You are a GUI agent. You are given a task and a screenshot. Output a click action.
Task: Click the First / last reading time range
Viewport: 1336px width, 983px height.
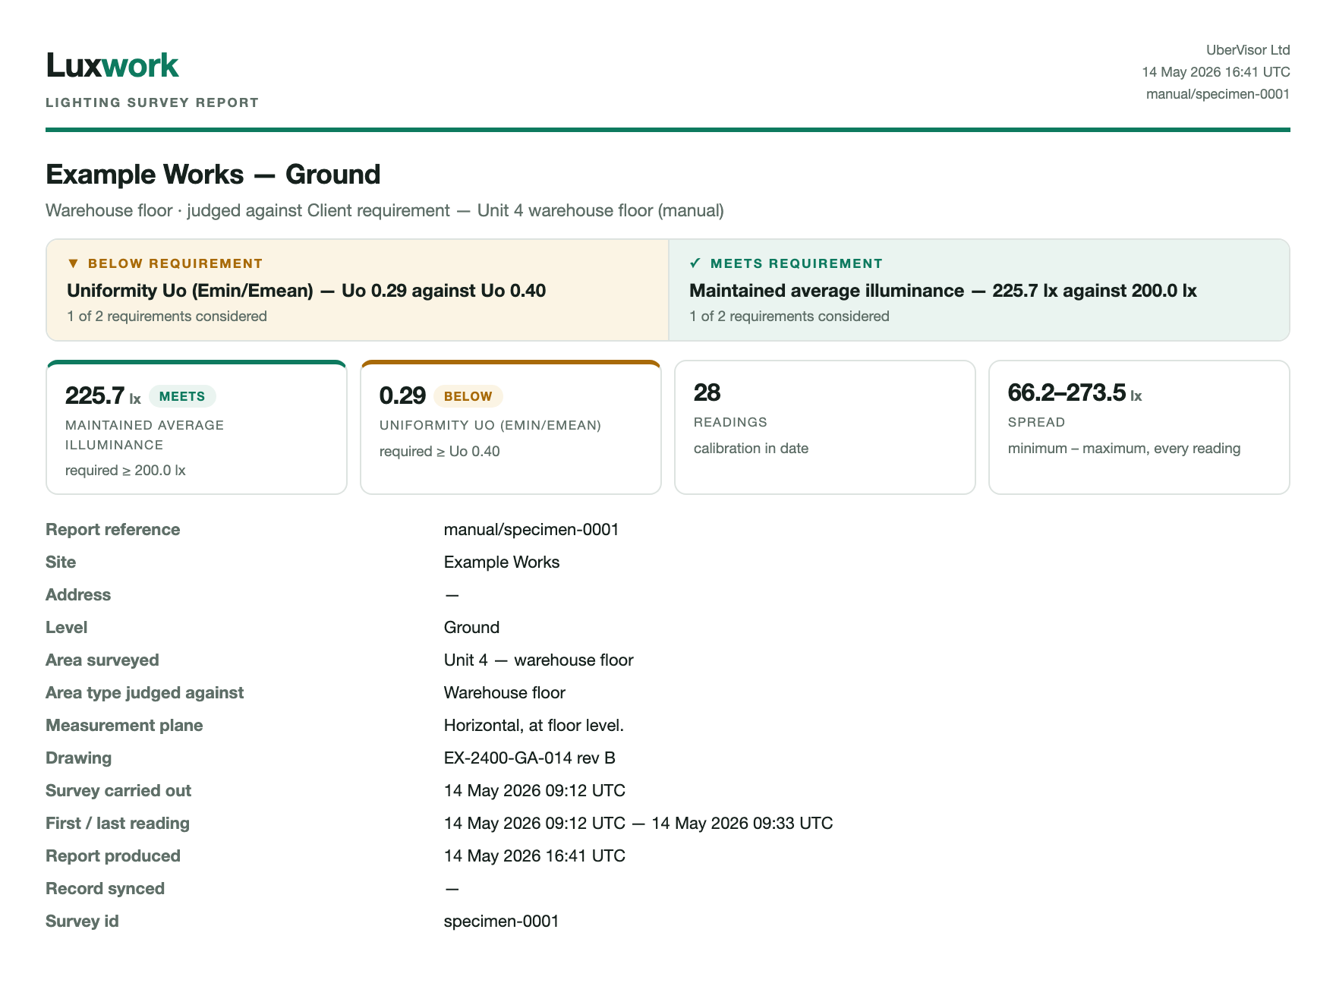(638, 824)
